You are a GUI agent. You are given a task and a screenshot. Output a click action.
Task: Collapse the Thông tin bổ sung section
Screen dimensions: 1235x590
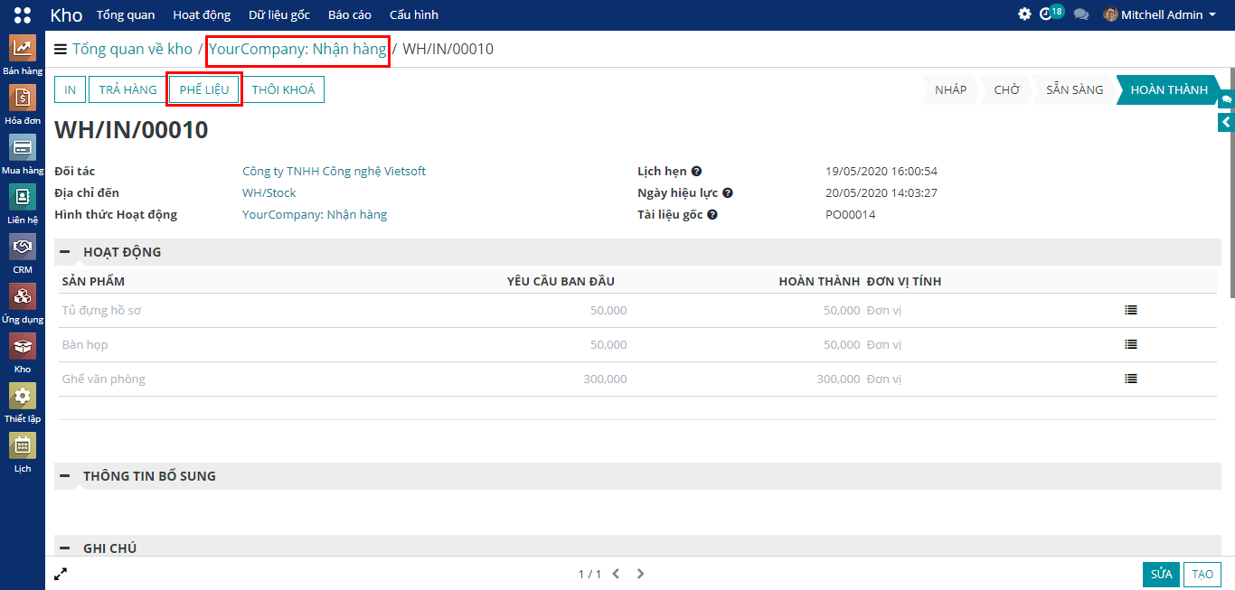pyautogui.click(x=65, y=476)
